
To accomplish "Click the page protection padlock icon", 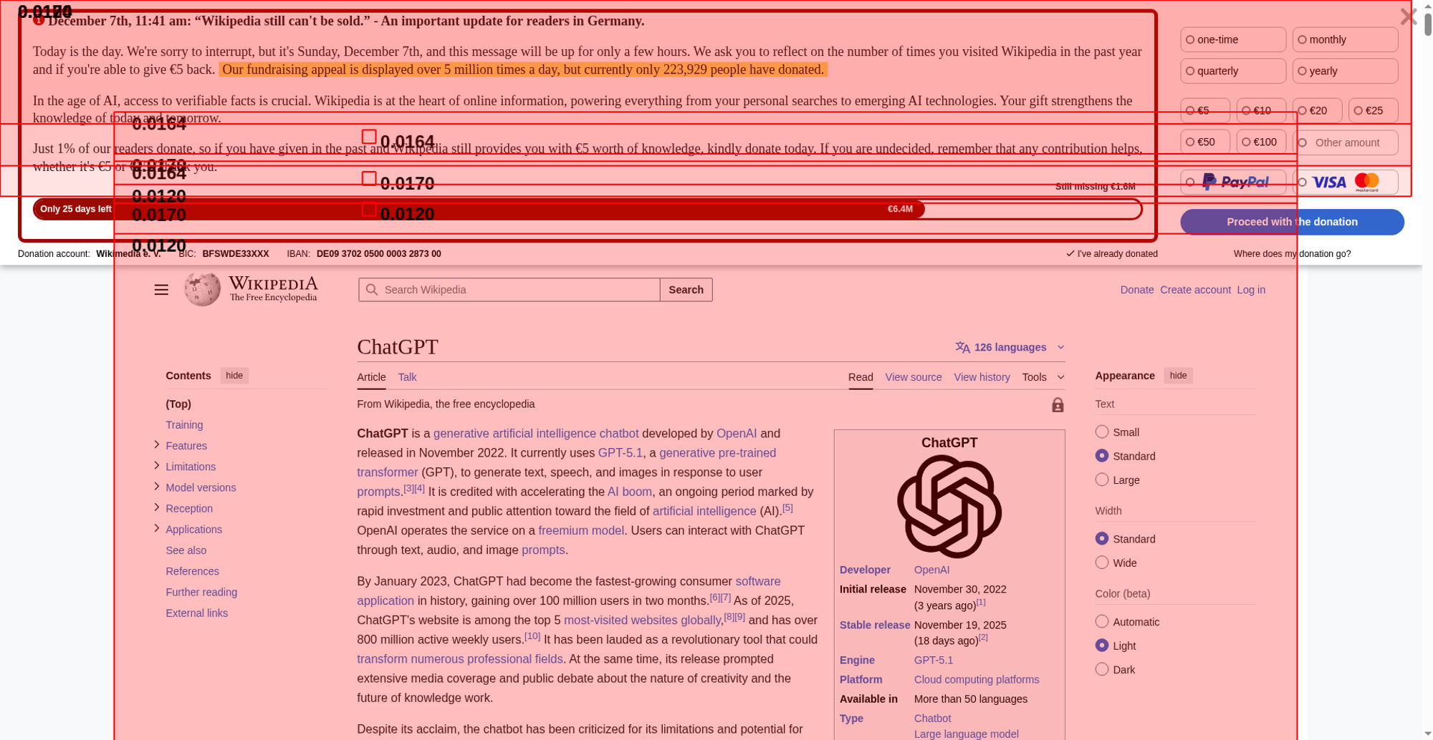I will click(x=1057, y=406).
